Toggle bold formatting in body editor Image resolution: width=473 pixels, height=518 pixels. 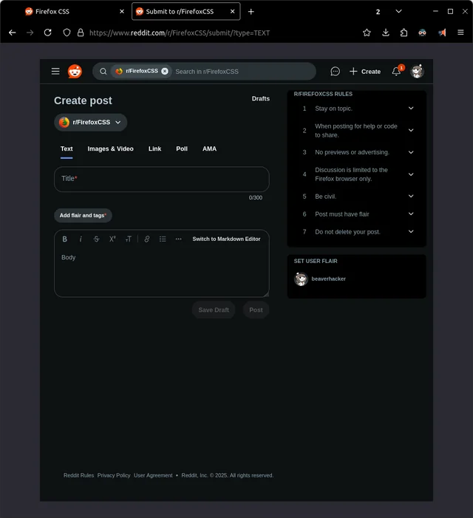point(65,239)
